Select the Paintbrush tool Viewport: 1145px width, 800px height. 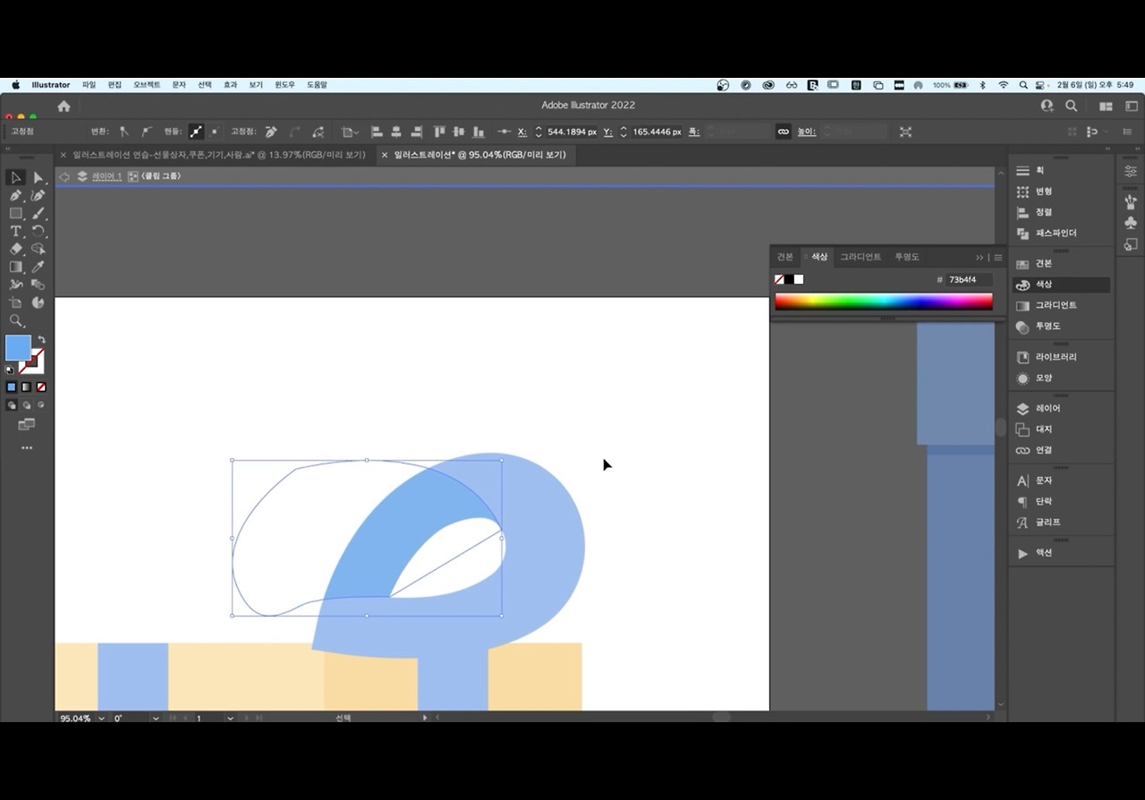click(38, 214)
